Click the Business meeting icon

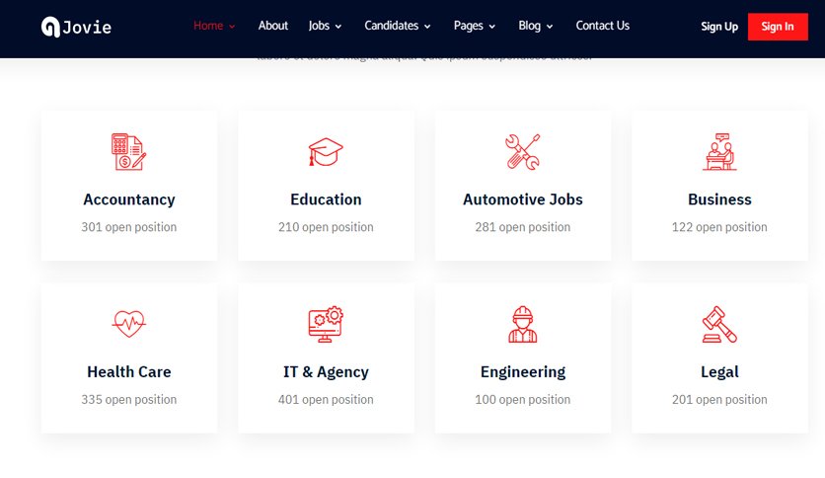coord(719,152)
